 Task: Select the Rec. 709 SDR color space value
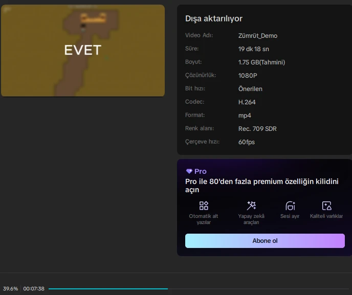[257, 129]
